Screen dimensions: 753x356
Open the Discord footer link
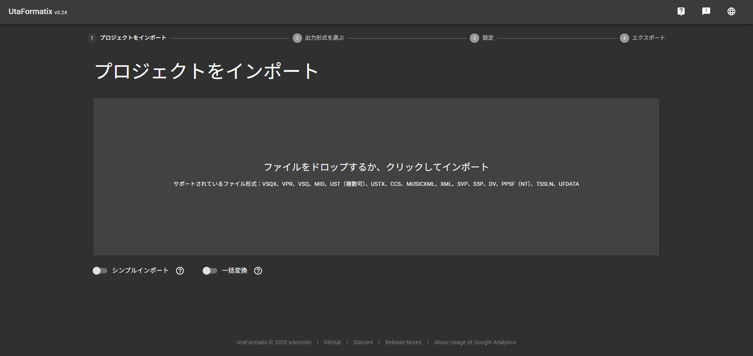click(x=363, y=342)
